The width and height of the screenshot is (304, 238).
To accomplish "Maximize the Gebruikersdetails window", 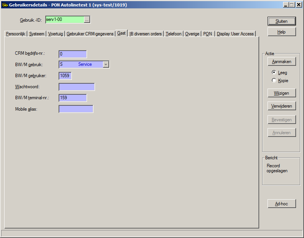I will pyautogui.click(x=292, y=5).
